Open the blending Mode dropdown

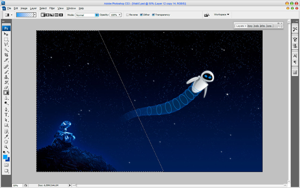coord(87,15)
